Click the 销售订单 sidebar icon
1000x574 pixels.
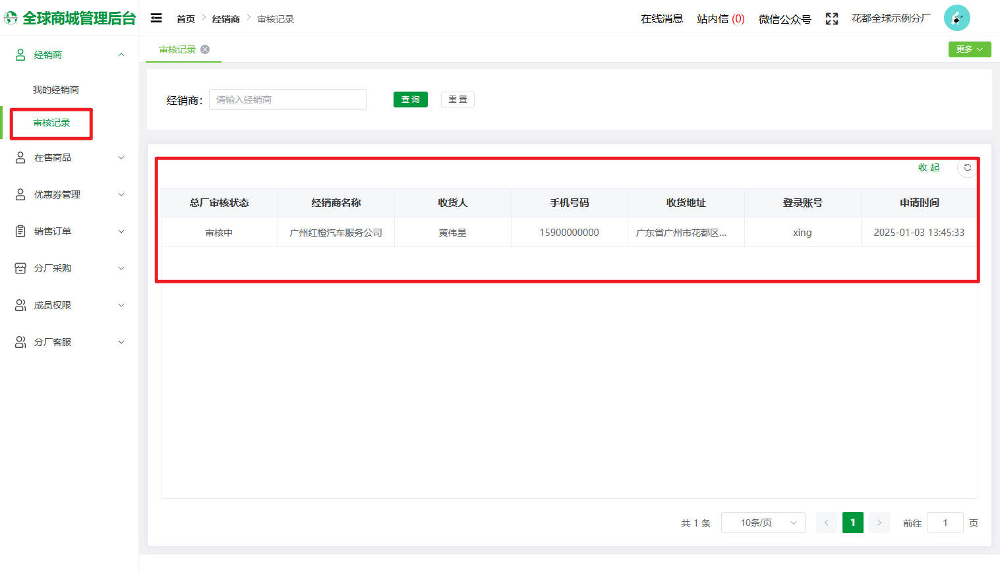tap(20, 231)
